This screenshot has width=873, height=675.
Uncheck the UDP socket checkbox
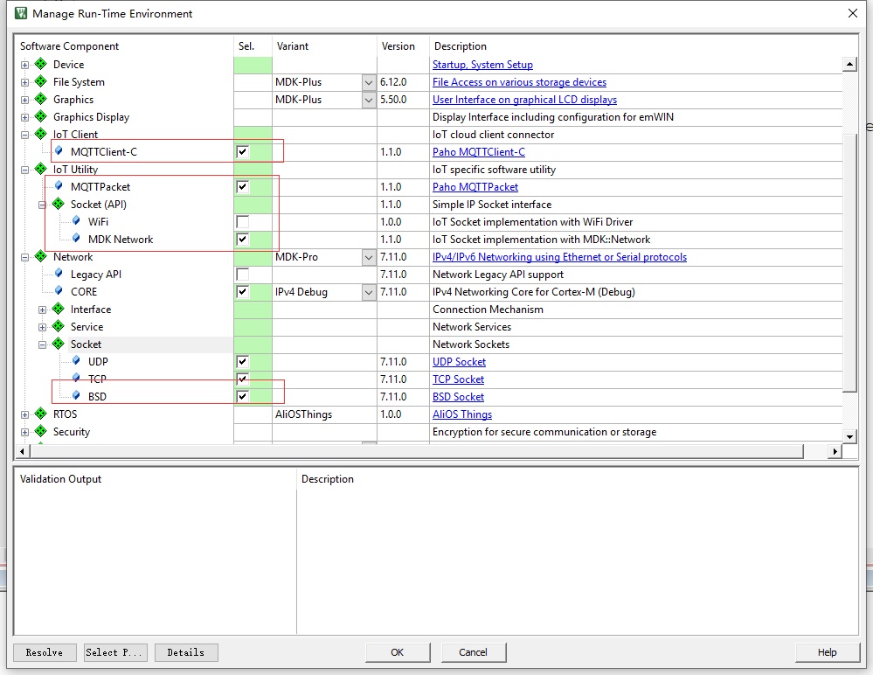click(242, 361)
